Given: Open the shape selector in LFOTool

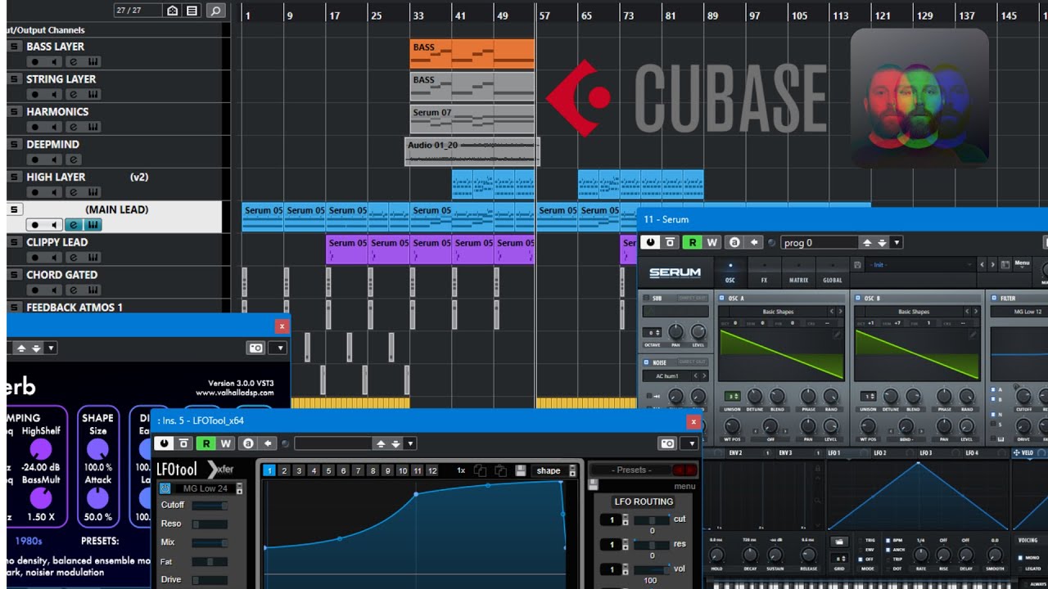Looking at the screenshot, I should click(553, 470).
